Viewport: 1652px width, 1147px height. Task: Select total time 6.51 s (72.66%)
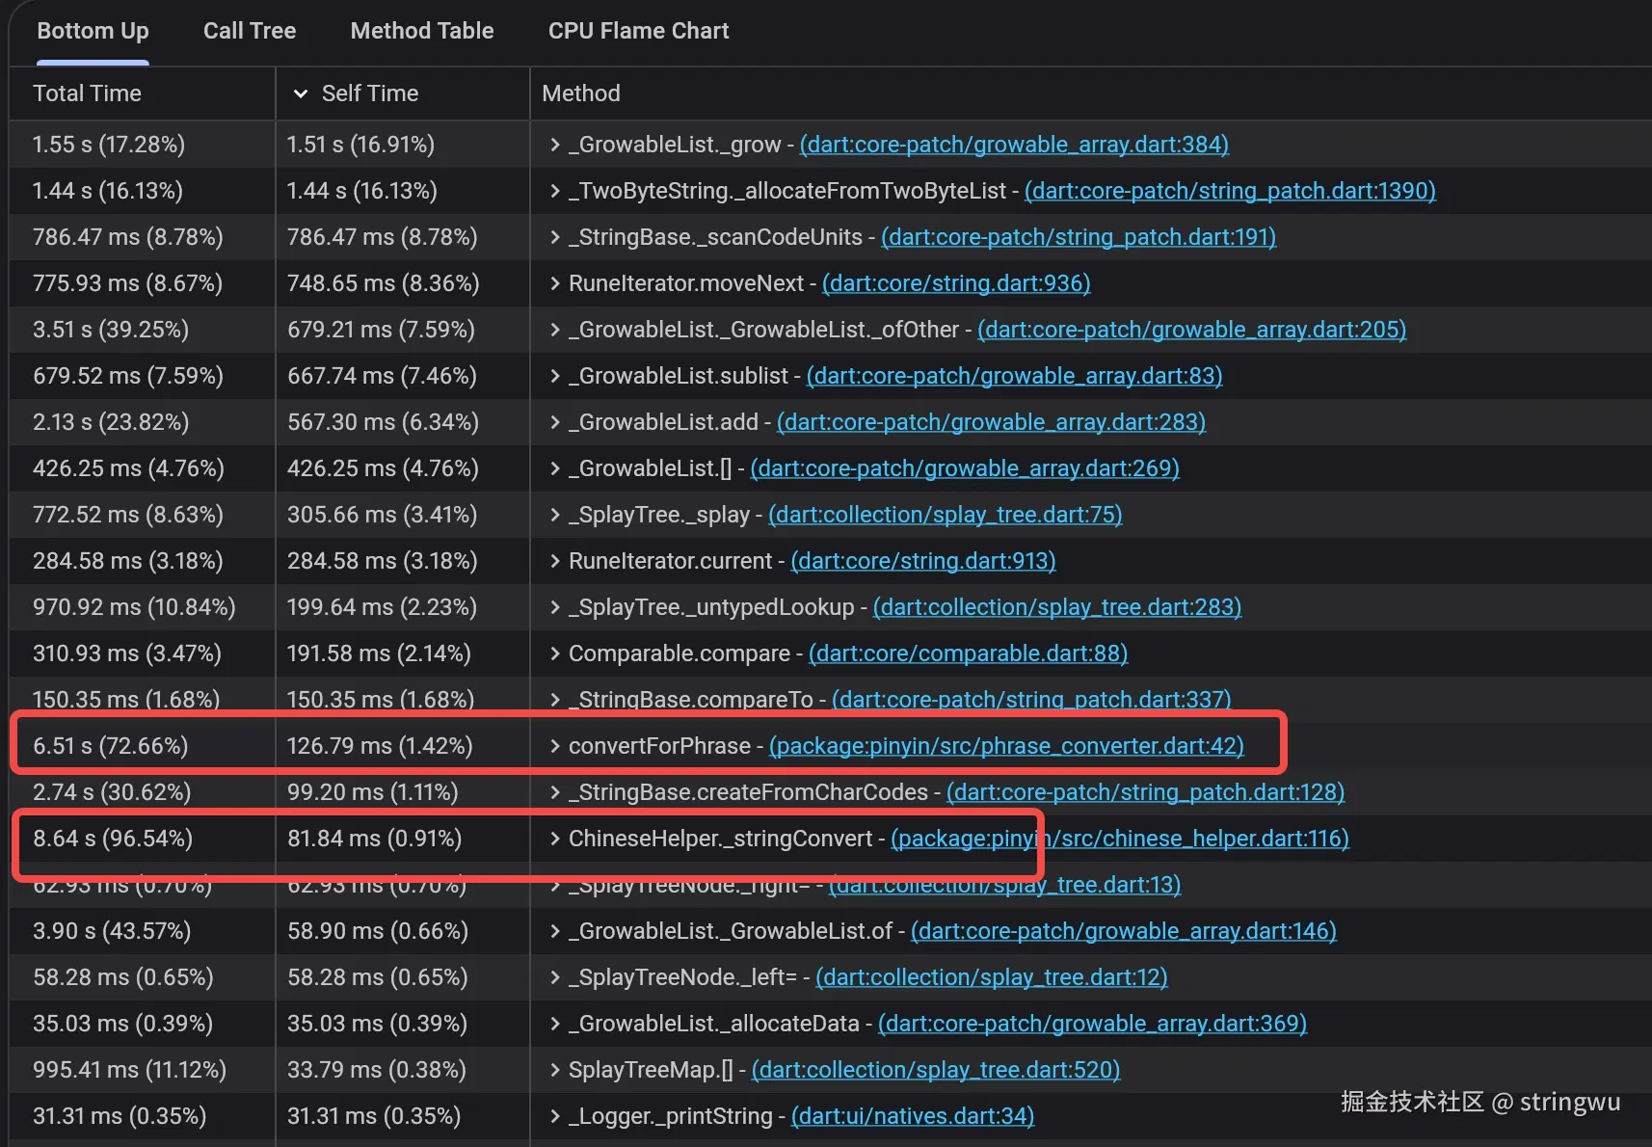click(x=111, y=746)
